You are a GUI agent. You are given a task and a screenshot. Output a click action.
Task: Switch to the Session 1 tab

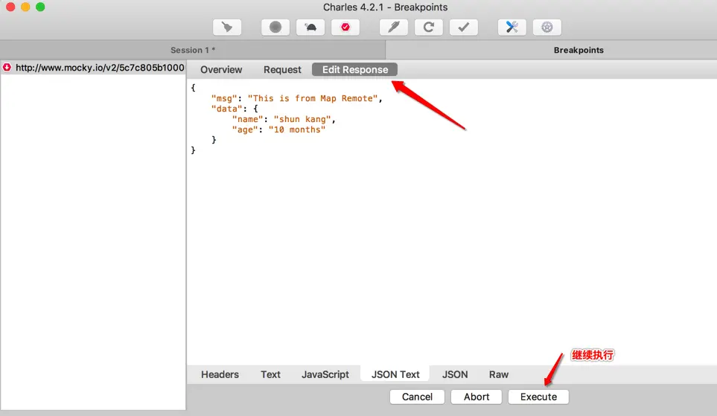[193, 51]
